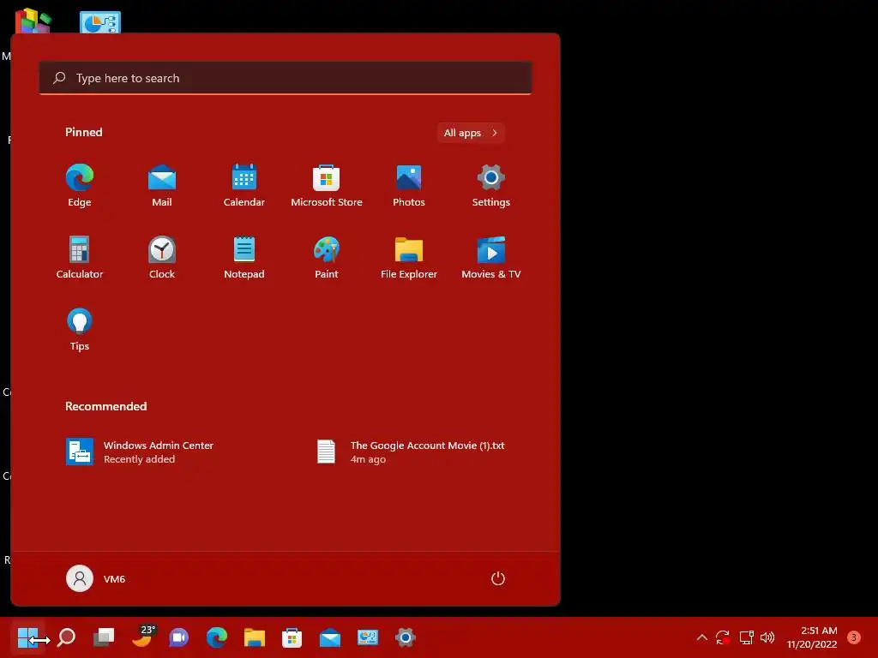Launch the Calculator app
The width and height of the screenshot is (878, 658).
point(80,257)
